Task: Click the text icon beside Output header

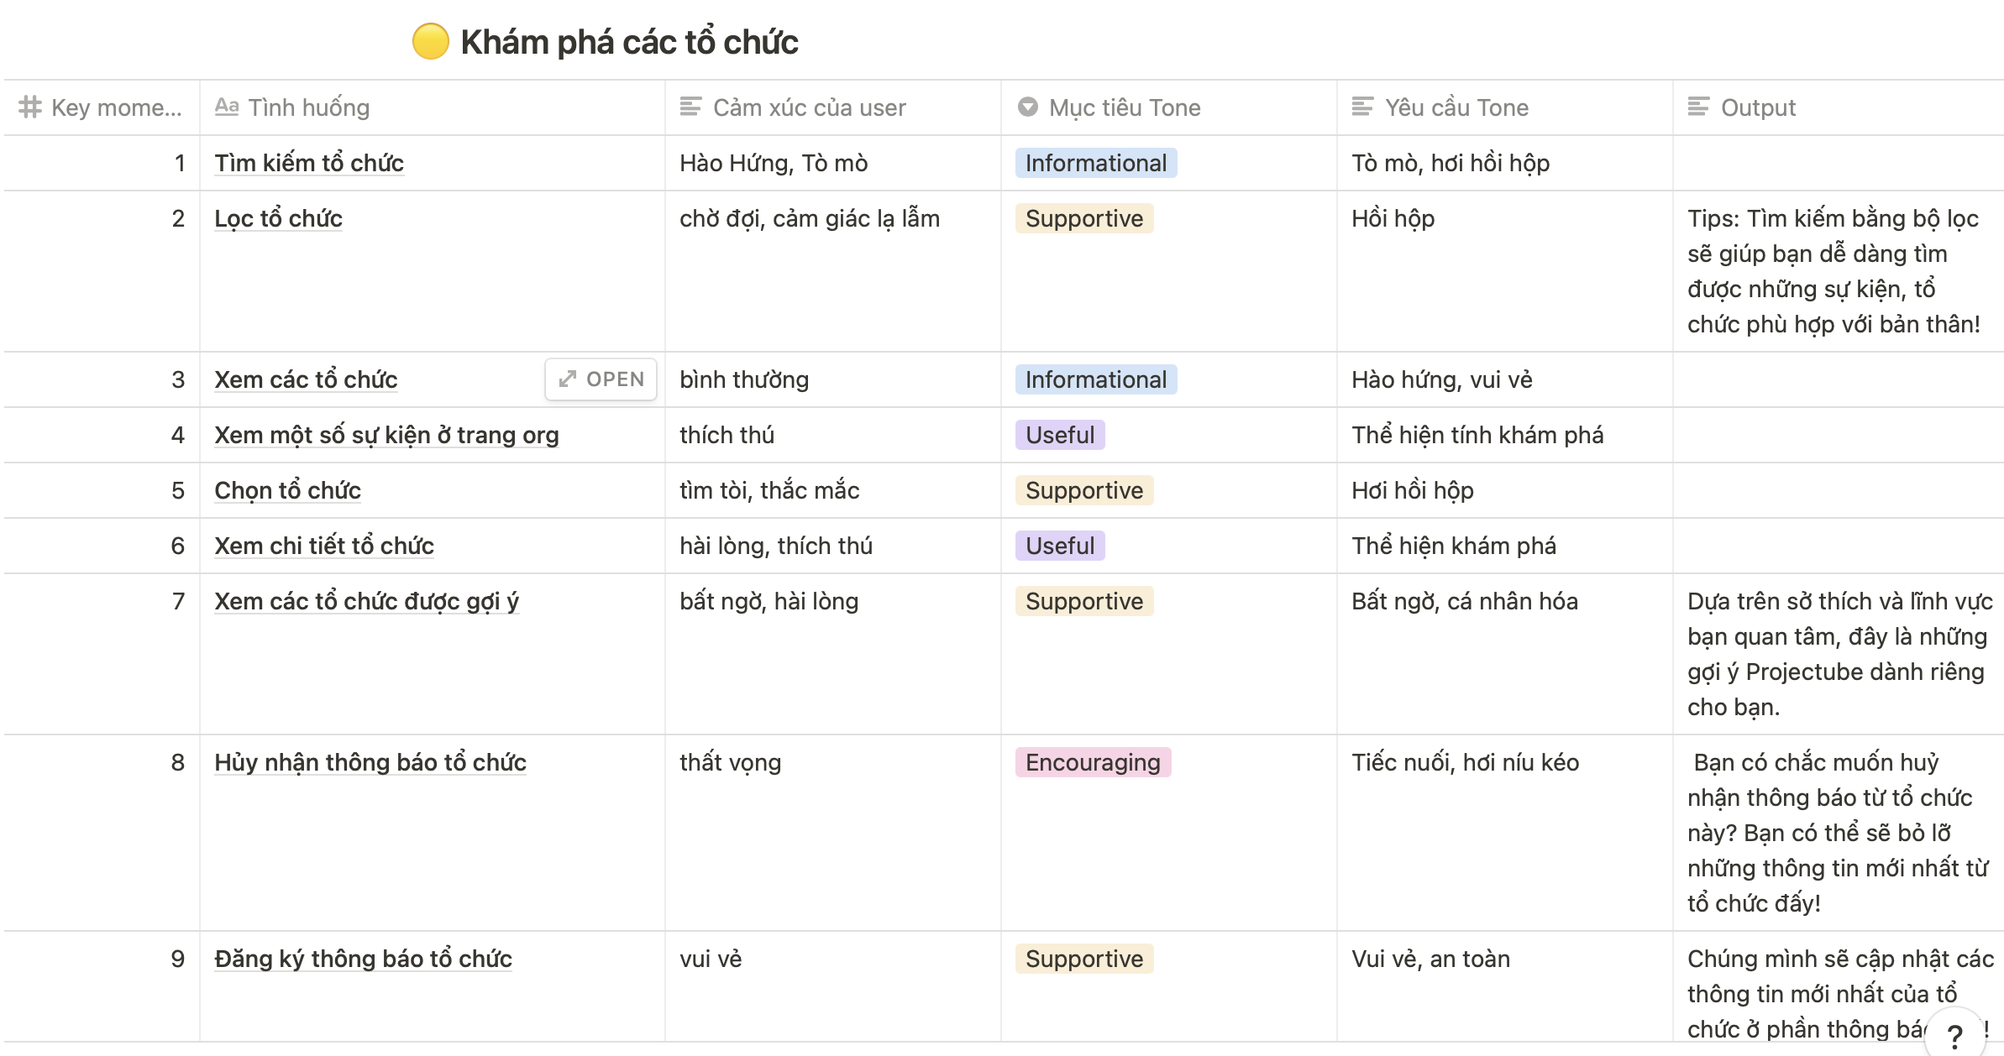Action: [1698, 107]
